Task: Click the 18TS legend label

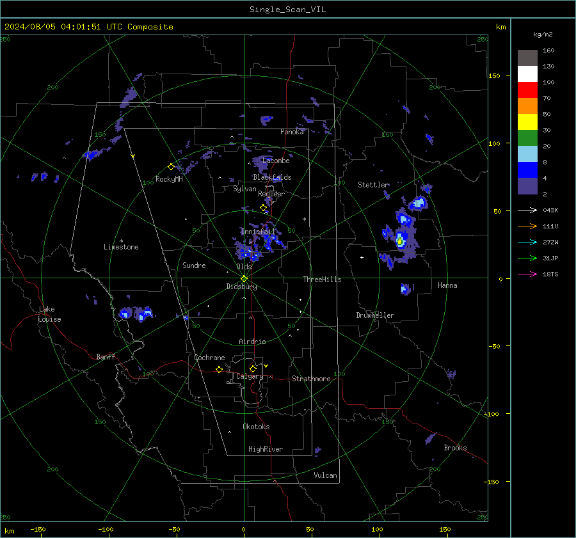Action: 550,274
